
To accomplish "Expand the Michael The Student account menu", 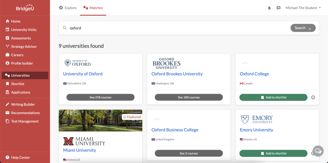I will coord(303,8).
